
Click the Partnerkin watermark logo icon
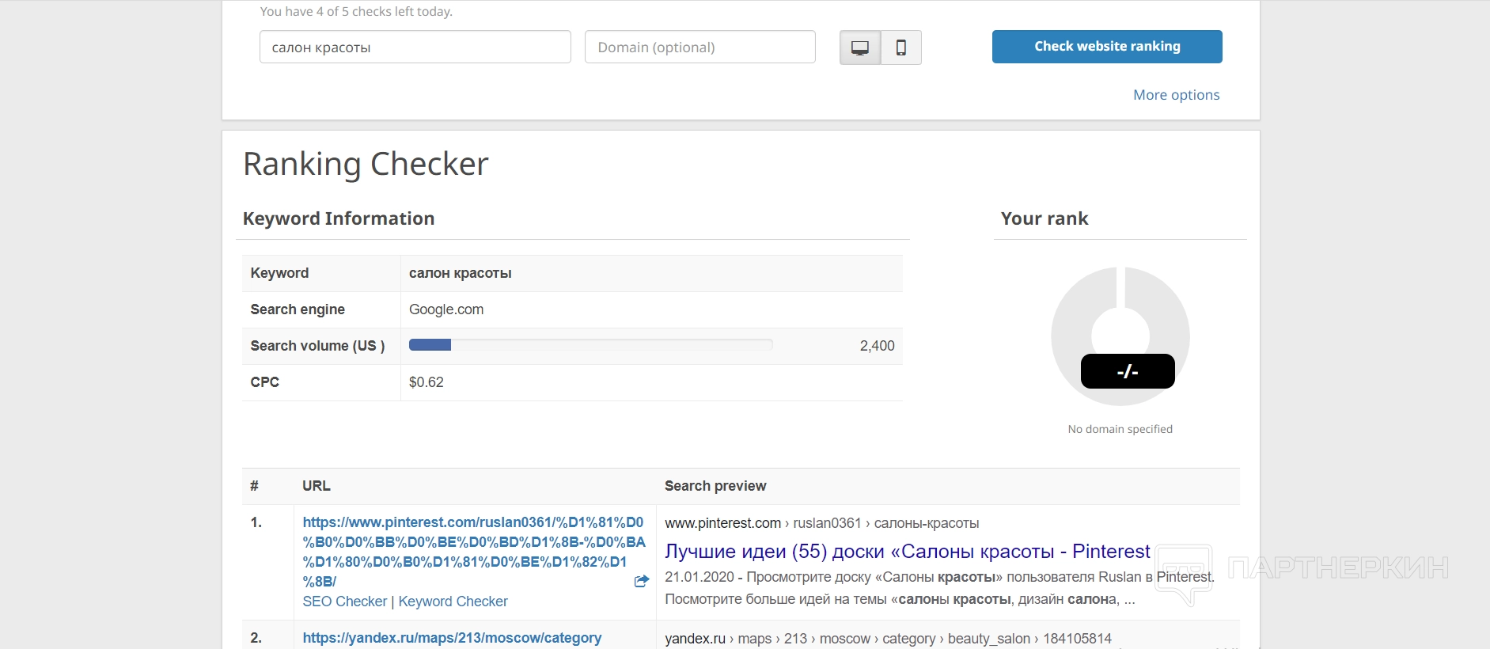point(1184,573)
